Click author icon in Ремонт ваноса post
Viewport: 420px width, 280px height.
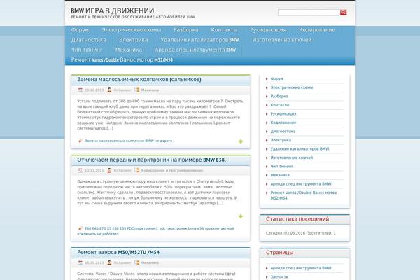click(x=109, y=263)
